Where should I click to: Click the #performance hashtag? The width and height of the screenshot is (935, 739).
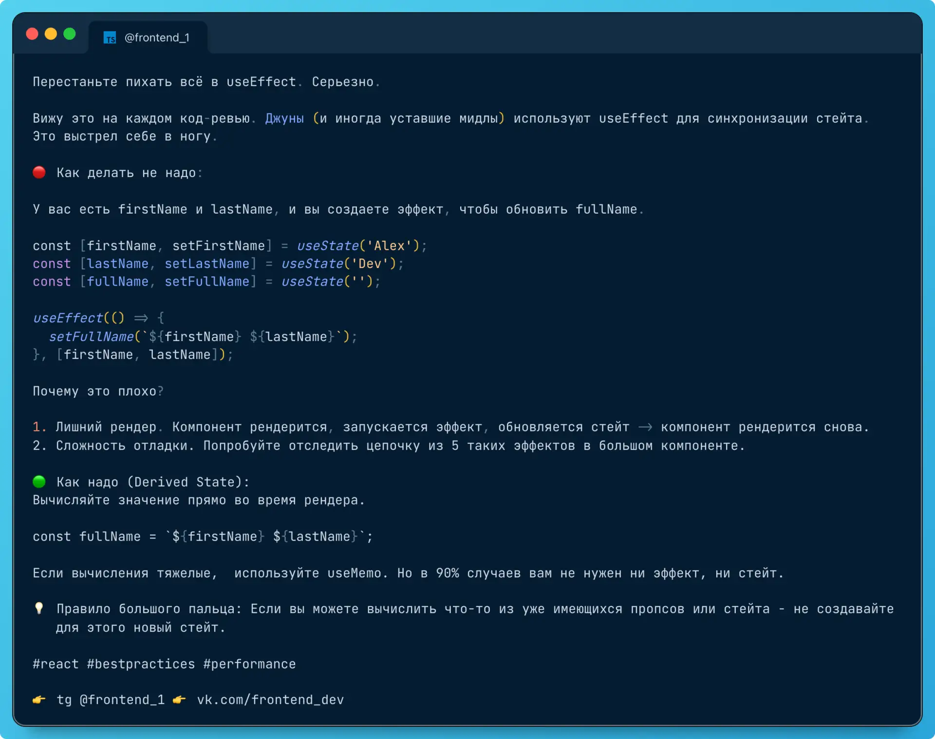(249, 664)
